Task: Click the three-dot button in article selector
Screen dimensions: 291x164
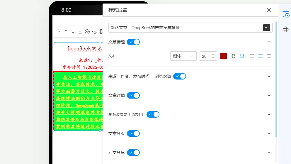Action: coord(266,28)
